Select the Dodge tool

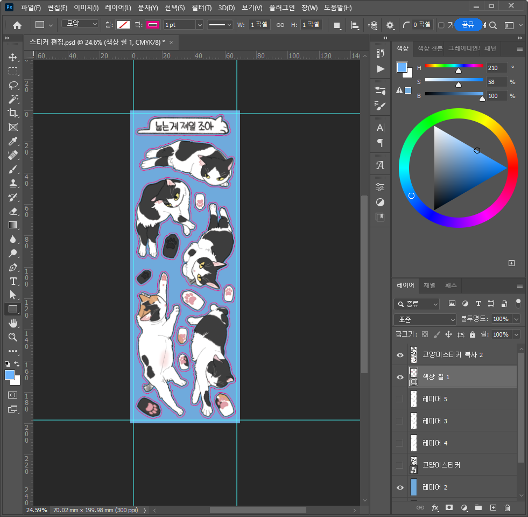click(x=13, y=253)
